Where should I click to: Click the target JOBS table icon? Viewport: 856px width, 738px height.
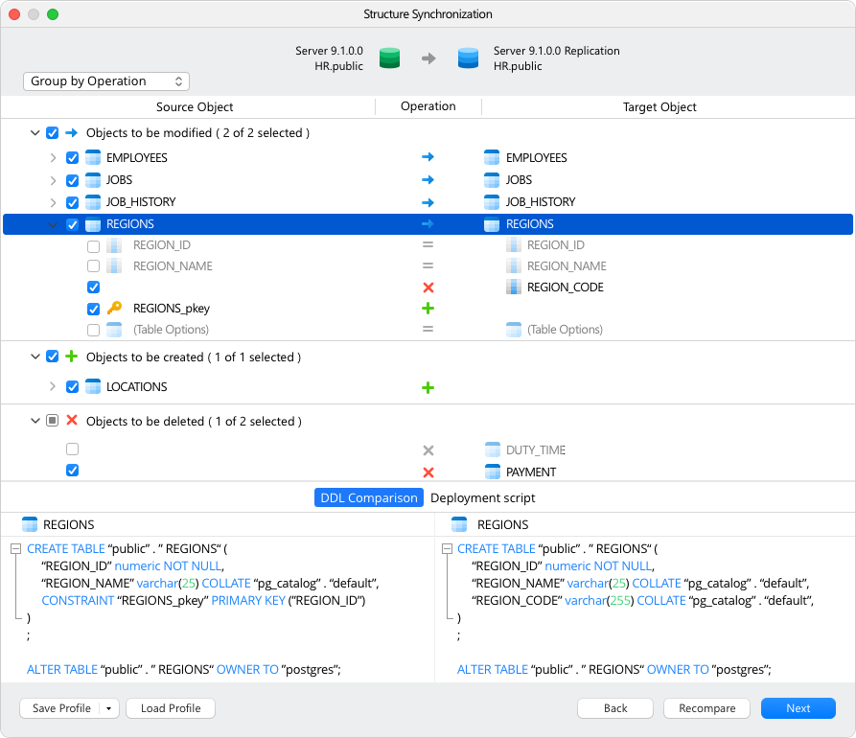(492, 179)
